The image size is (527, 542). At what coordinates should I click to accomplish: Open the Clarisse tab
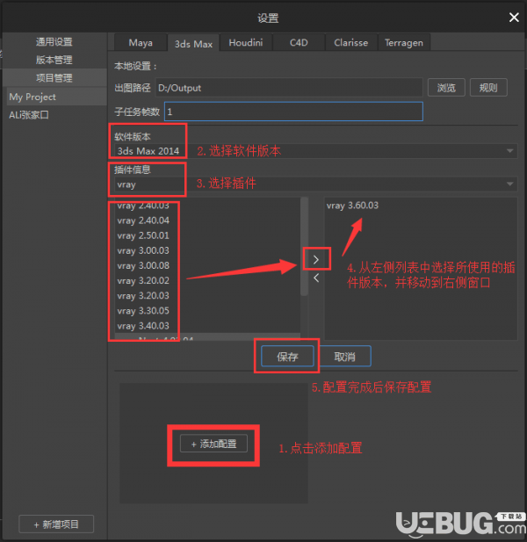351,42
